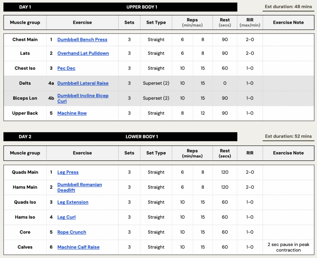Select the 48 mins estimated duration label
317x258 pixels.
point(288,7)
